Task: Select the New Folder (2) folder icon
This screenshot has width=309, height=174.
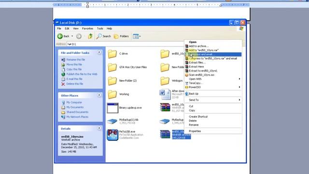Action: (112, 81)
